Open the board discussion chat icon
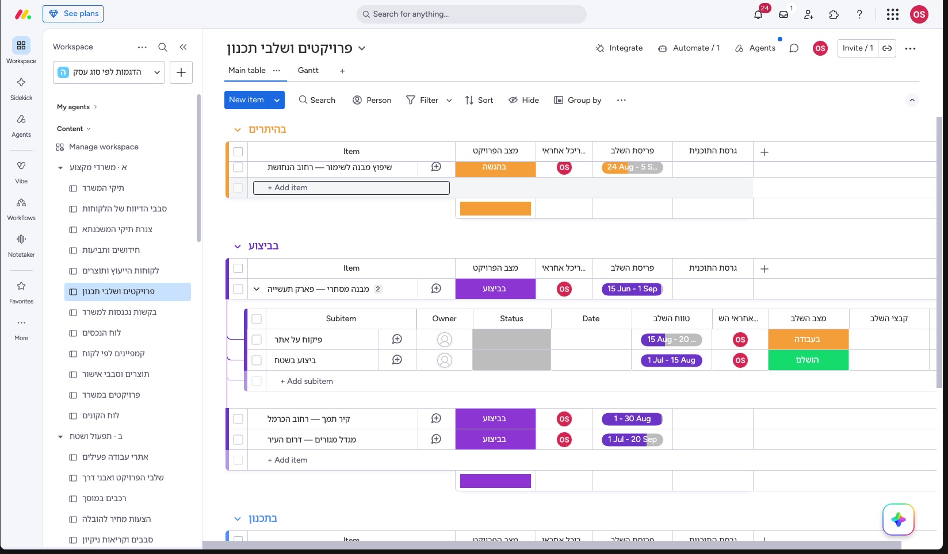Image resolution: width=948 pixels, height=554 pixels. 794,48
